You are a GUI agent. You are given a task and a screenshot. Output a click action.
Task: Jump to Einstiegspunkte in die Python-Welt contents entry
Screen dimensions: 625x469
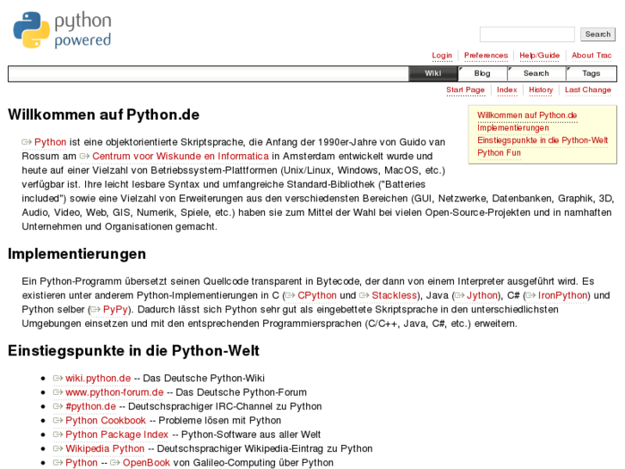coord(542,140)
